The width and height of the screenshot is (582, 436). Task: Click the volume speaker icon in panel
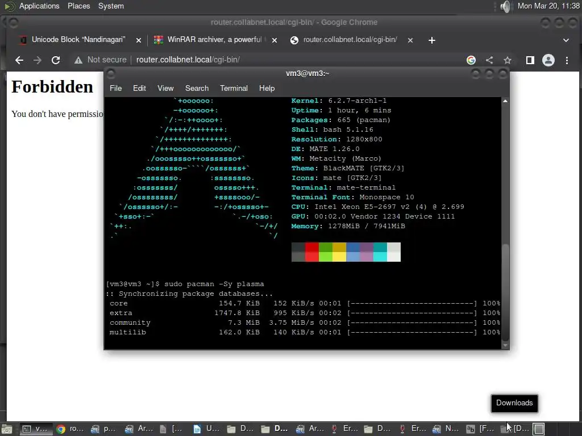505,6
